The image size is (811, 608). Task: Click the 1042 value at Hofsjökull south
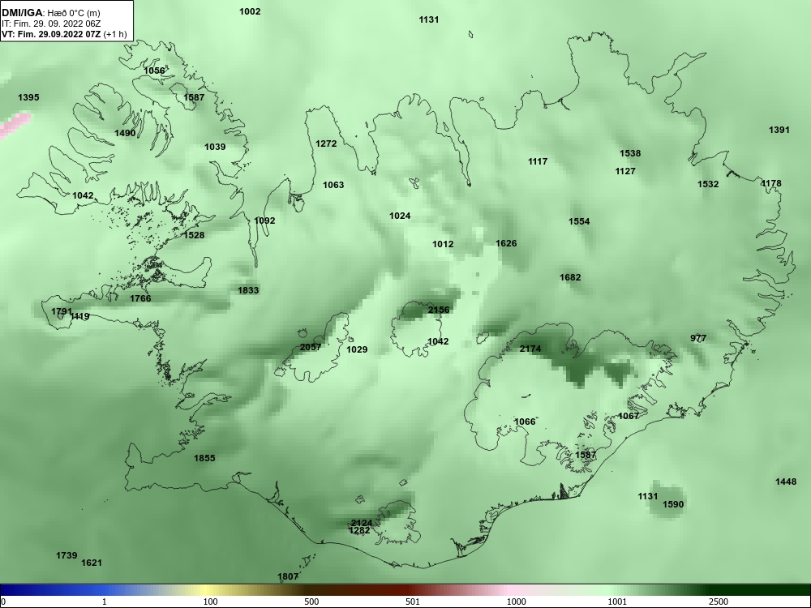point(438,341)
